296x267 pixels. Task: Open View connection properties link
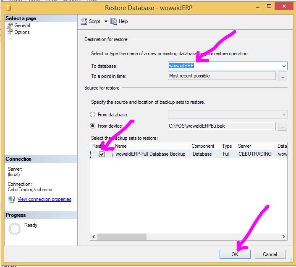(x=44, y=199)
